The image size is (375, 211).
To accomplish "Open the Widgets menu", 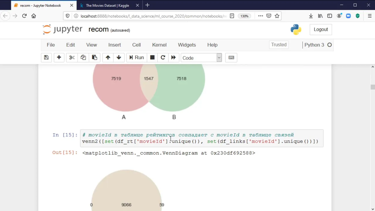I will pyautogui.click(x=187, y=45).
